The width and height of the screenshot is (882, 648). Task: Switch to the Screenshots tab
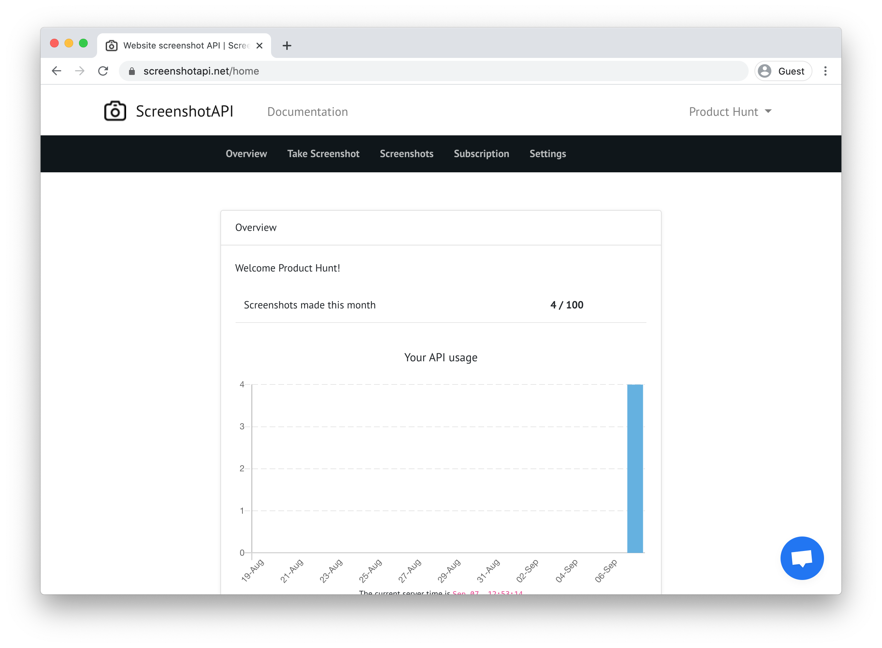coord(406,154)
